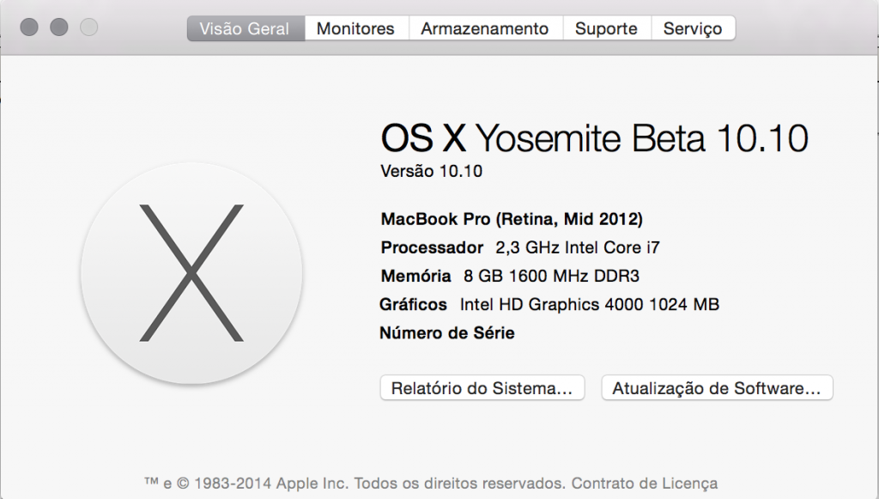Go to the Serviço tab
The height and width of the screenshot is (499, 879).
pyautogui.click(x=693, y=28)
